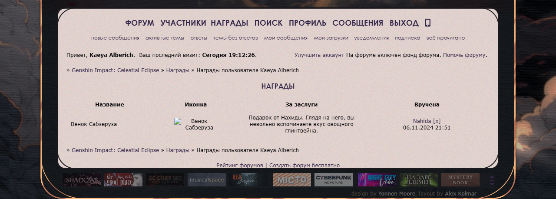Show темы без ответов
556x199 pixels.
coord(235,38)
